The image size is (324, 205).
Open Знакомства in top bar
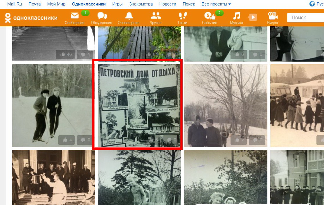141,4
